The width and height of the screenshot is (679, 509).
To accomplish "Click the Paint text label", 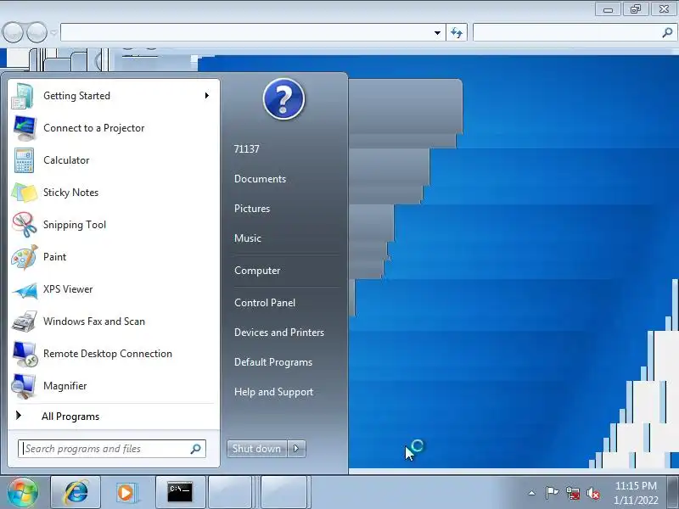I will point(54,257).
